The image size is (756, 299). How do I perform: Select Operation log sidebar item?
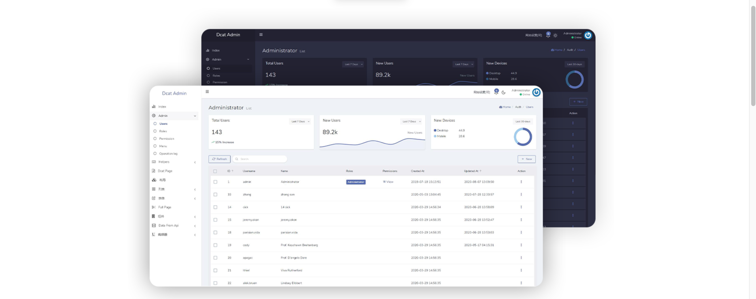(x=168, y=153)
